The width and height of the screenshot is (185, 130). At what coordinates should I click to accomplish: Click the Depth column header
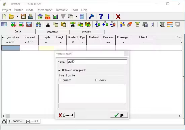[x=46, y=37]
